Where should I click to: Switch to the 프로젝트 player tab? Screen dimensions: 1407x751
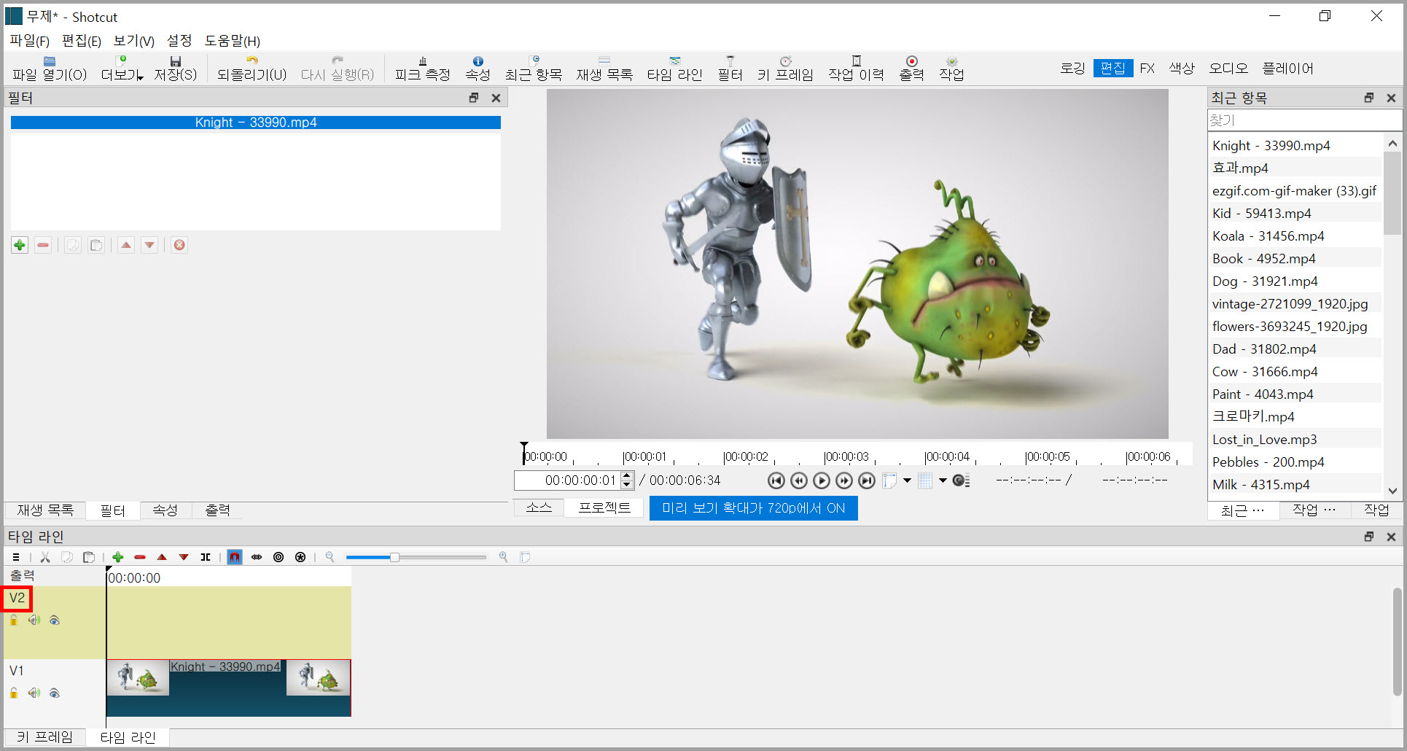click(x=604, y=507)
